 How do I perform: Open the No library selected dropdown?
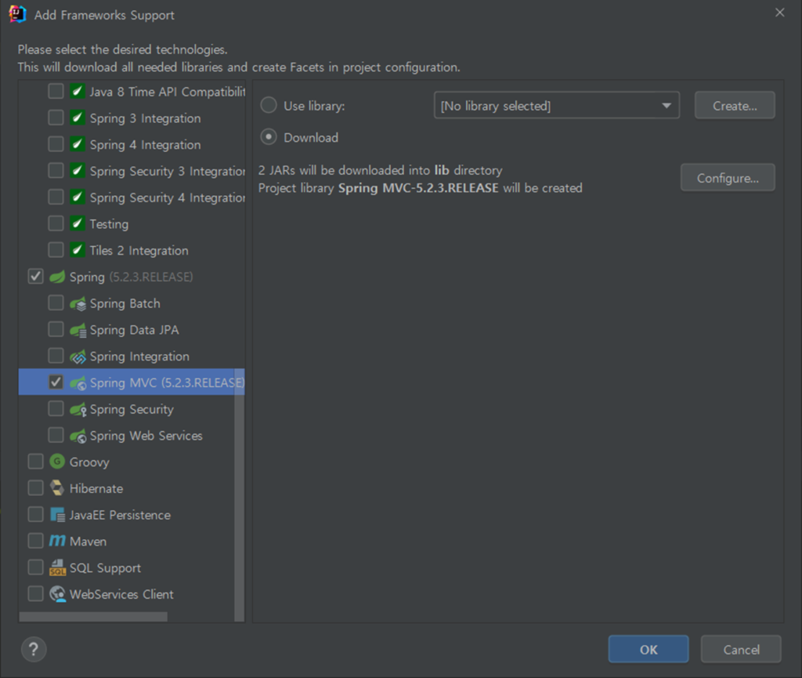[556, 106]
